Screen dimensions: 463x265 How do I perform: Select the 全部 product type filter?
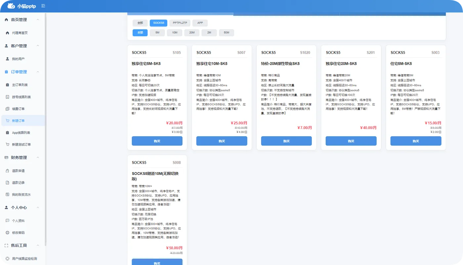(140, 23)
